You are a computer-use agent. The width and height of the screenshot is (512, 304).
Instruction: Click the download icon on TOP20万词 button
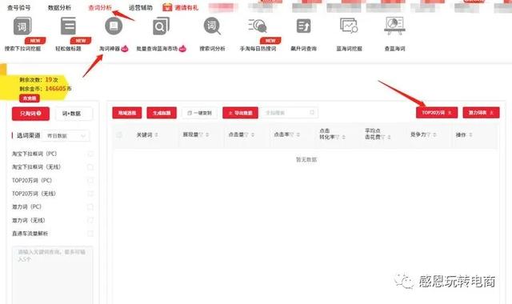(450, 113)
